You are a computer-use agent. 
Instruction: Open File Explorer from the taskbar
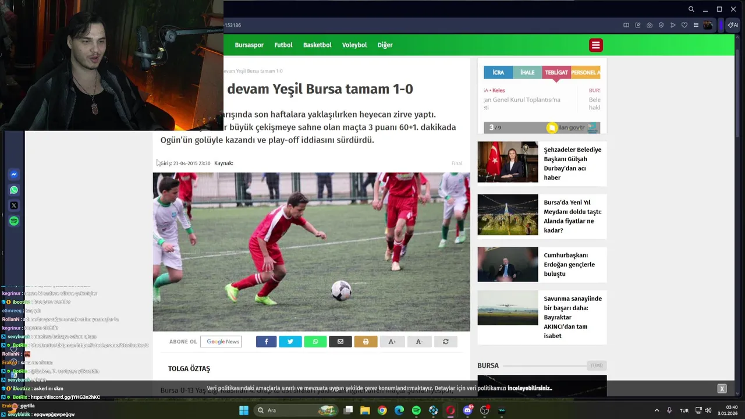point(365,410)
